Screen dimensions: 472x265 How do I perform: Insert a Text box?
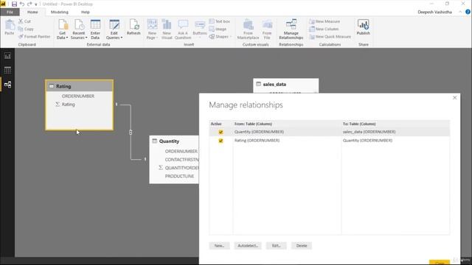pyautogui.click(x=220, y=21)
